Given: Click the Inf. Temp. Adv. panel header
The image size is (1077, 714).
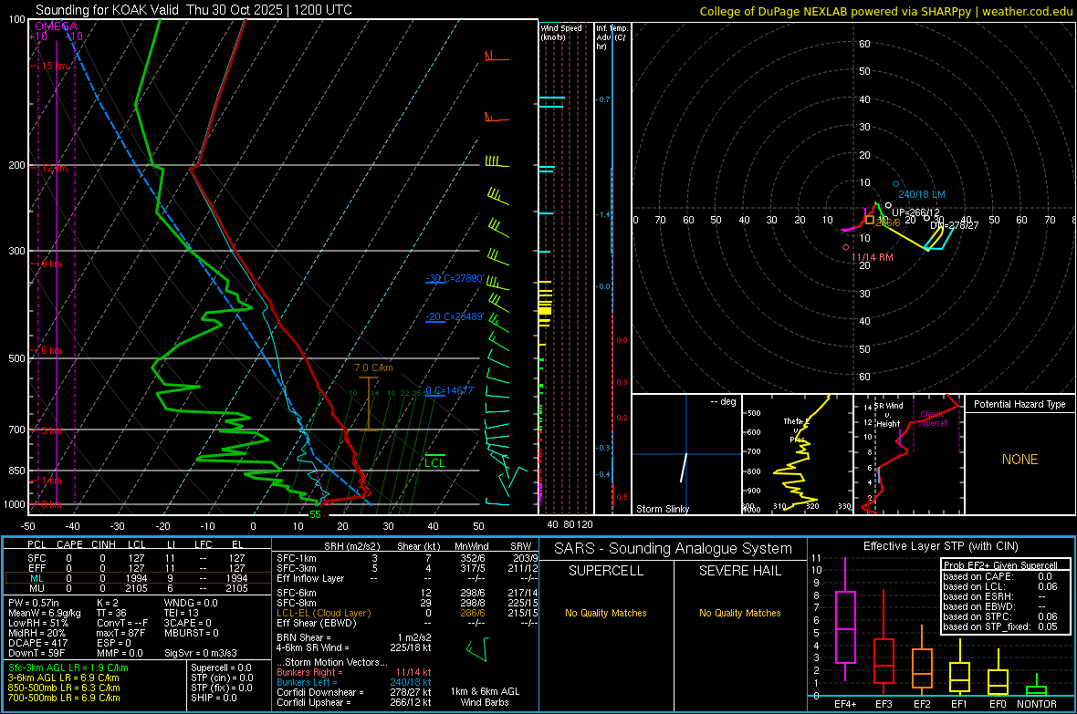Looking at the screenshot, I should [611, 37].
